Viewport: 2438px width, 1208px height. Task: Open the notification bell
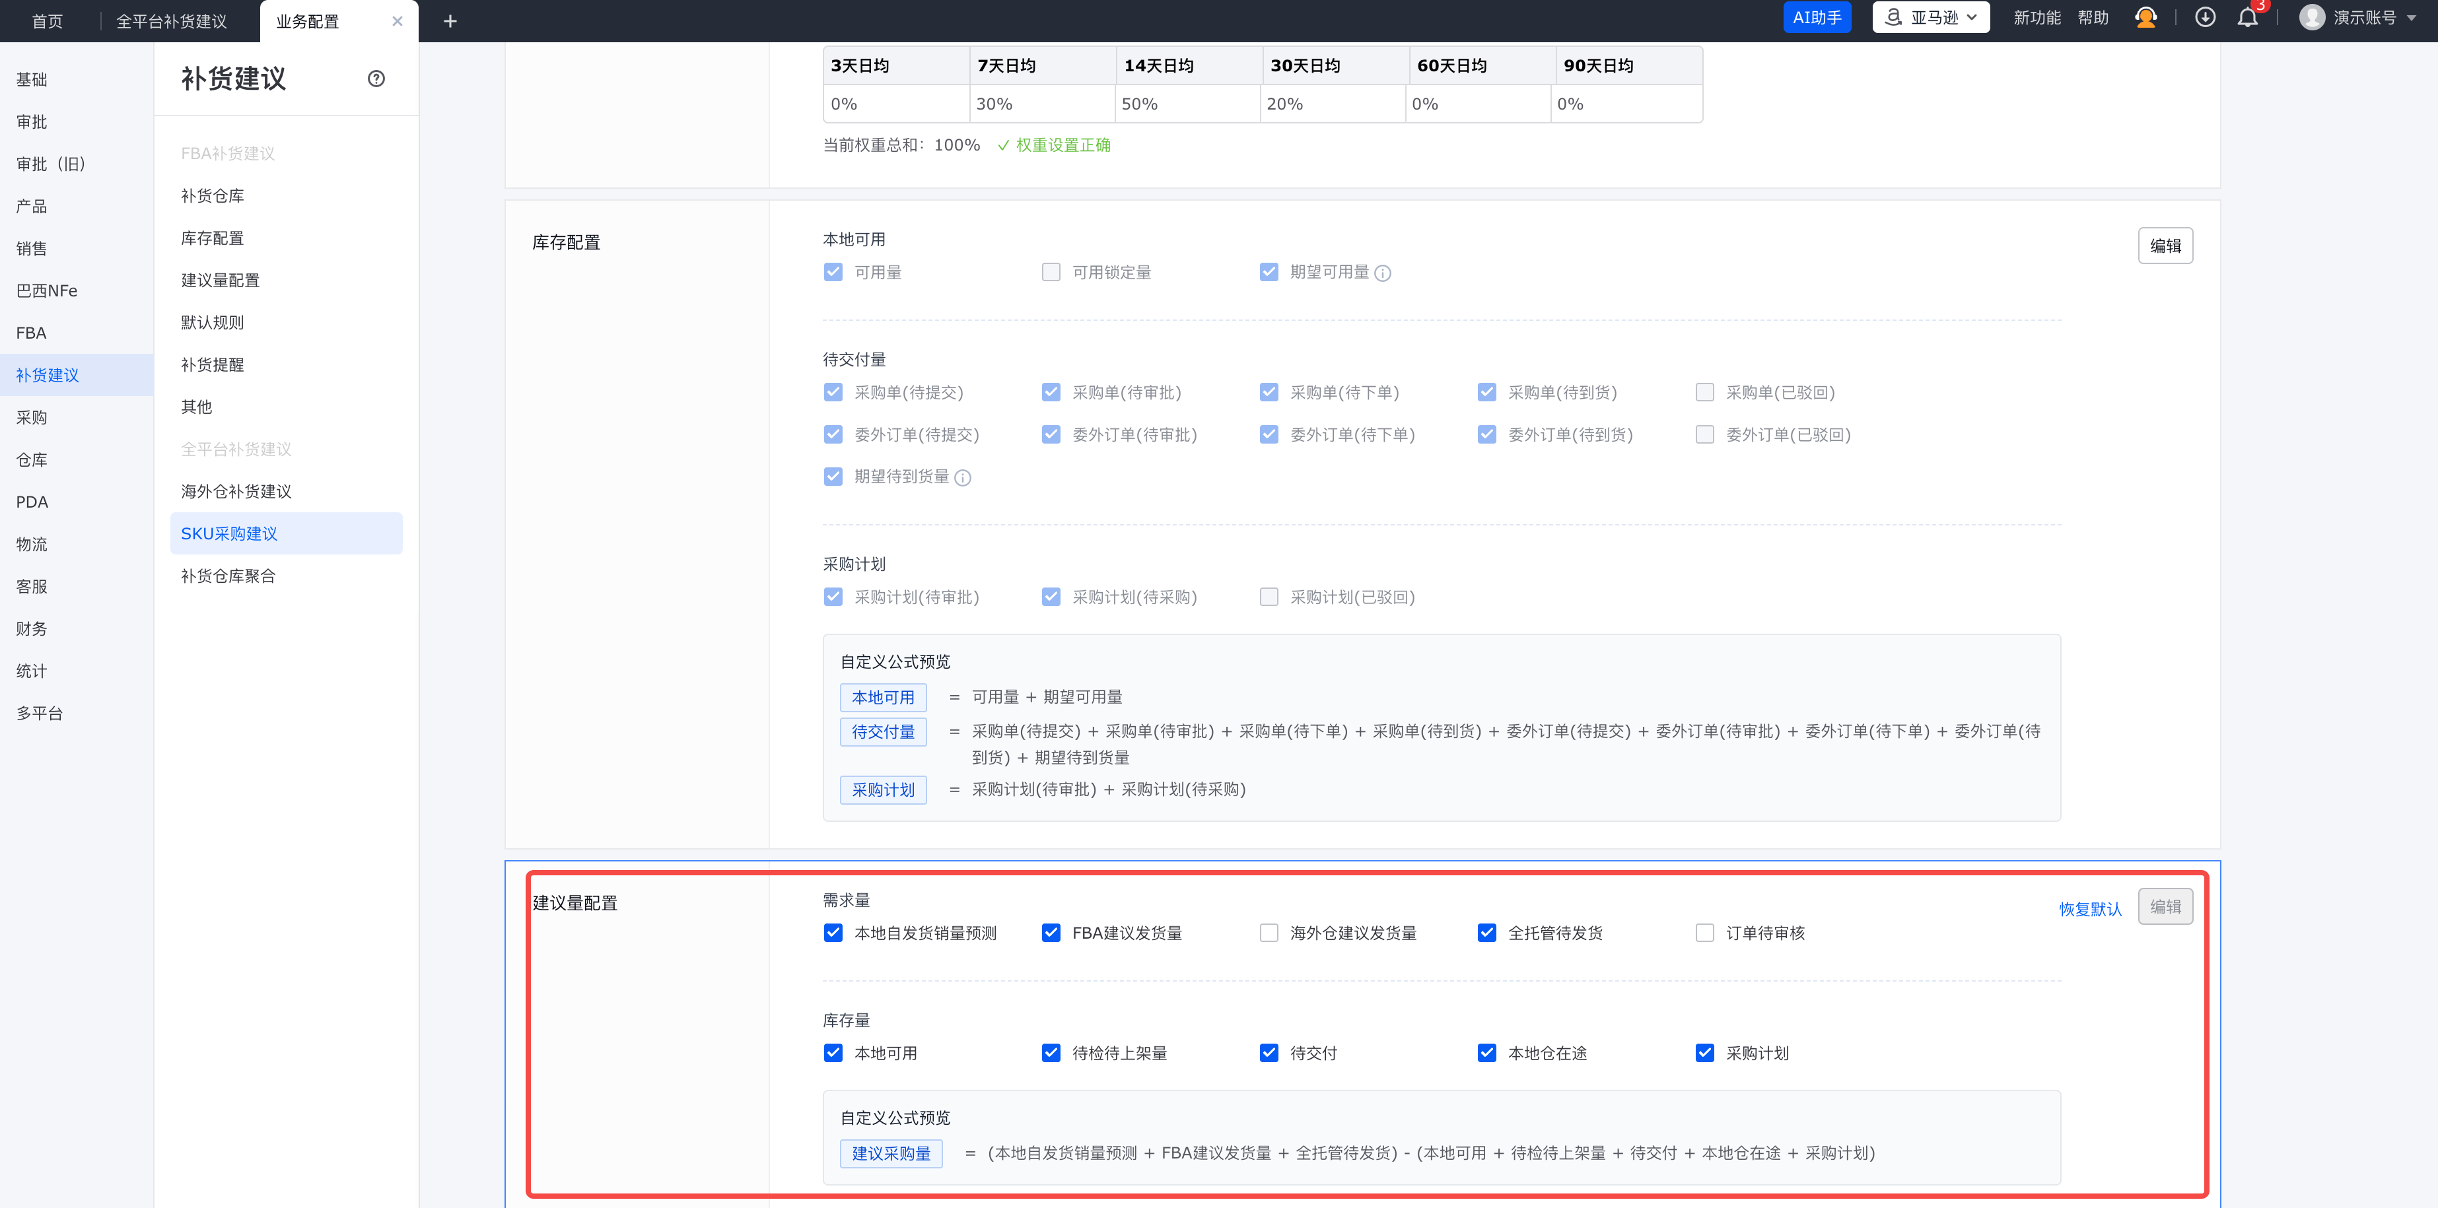coord(2246,18)
